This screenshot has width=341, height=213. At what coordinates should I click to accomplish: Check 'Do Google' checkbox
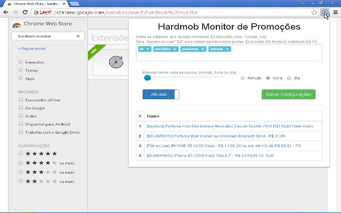(x=21, y=108)
